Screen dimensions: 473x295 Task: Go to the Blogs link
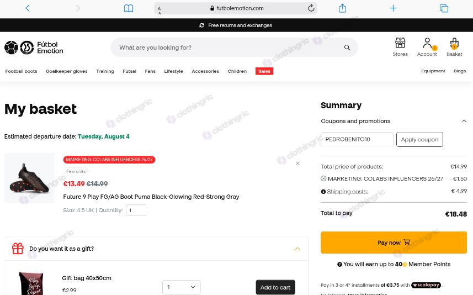point(460,71)
